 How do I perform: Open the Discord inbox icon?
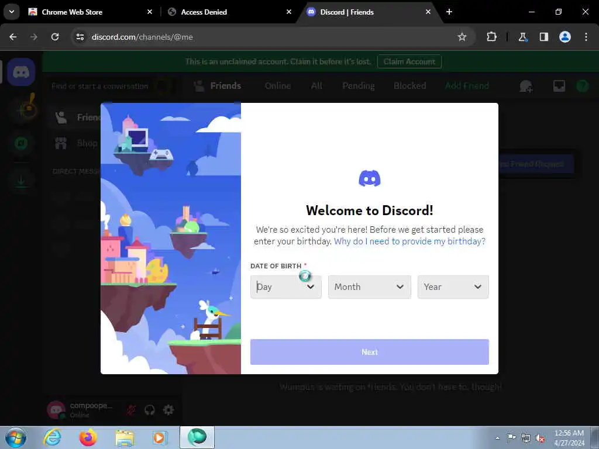[559, 87]
